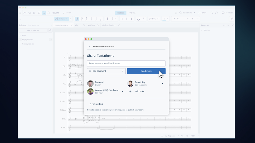Add a slur from the toolbar
The height and width of the screenshot is (143, 255).
point(176,19)
